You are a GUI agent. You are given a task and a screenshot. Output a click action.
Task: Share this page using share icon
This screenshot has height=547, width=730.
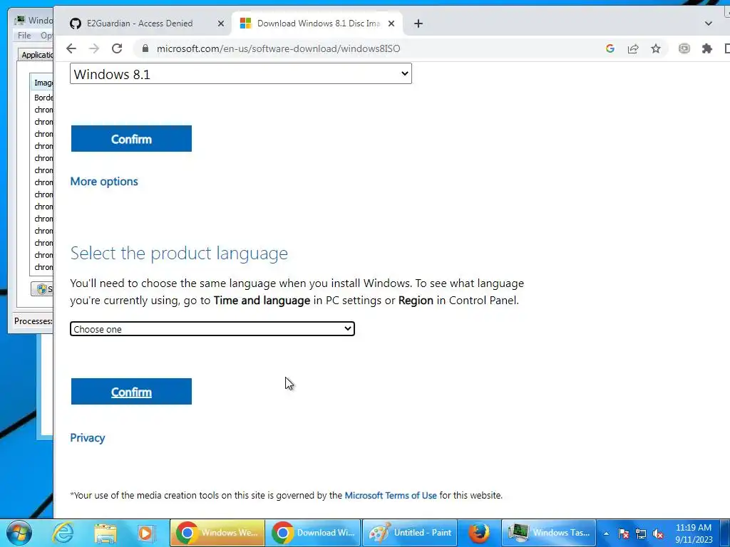tap(633, 48)
